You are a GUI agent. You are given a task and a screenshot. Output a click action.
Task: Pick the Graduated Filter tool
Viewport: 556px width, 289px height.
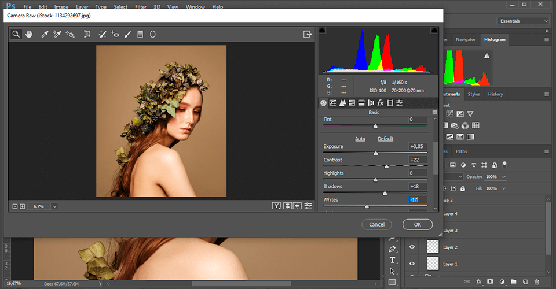140,34
